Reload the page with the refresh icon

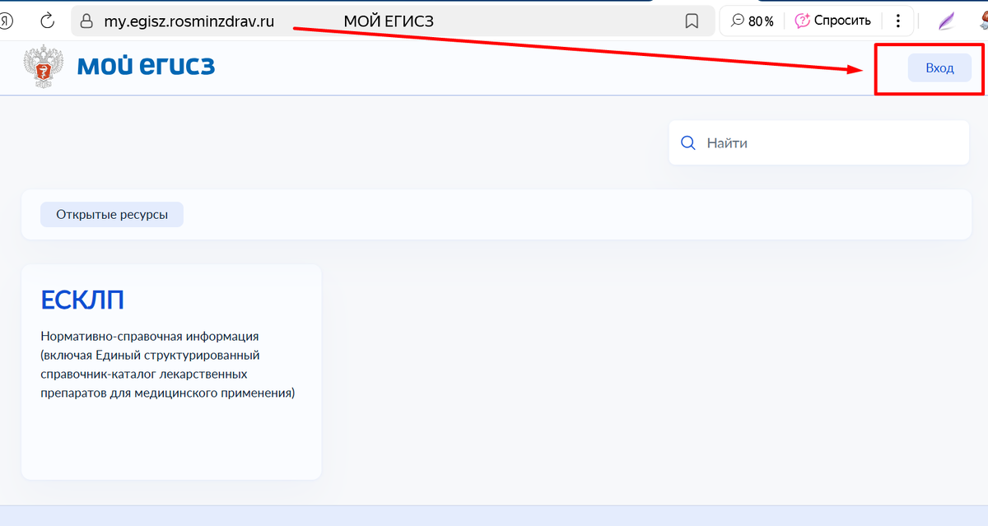[48, 21]
